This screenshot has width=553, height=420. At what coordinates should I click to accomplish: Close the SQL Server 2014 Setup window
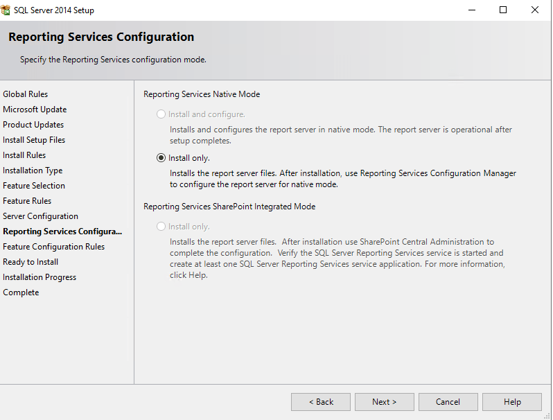click(x=535, y=10)
